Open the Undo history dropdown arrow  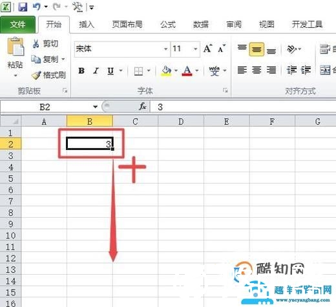point(46,7)
